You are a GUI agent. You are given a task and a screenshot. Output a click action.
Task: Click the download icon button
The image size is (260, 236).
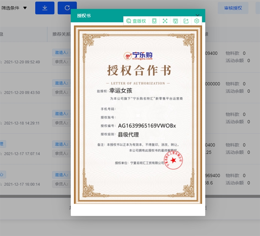pos(45,8)
